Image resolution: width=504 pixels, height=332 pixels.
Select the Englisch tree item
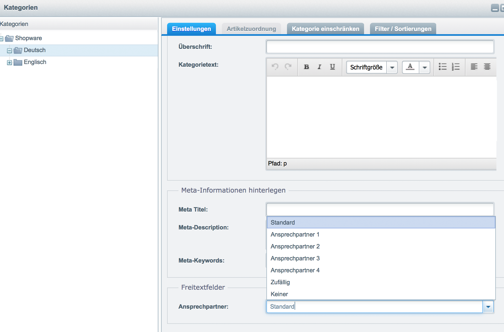tap(79, 62)
